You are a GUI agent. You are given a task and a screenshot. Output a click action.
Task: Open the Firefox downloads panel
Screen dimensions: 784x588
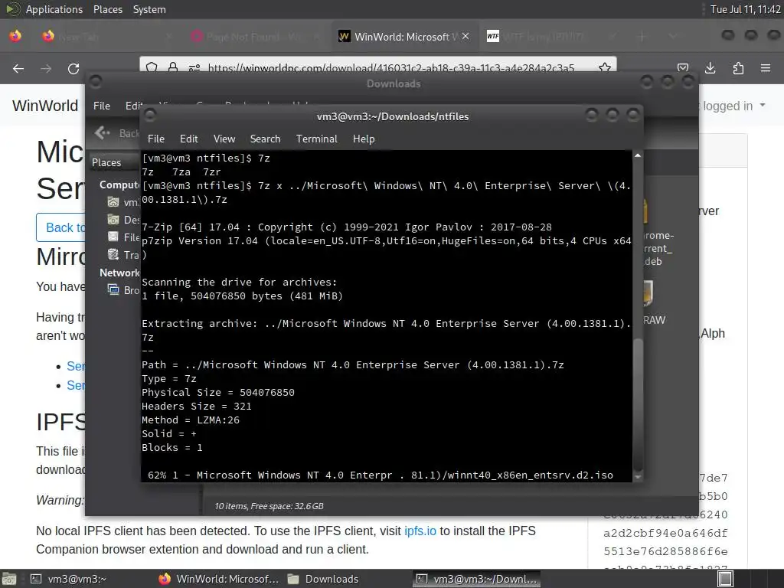coord(710,68)
